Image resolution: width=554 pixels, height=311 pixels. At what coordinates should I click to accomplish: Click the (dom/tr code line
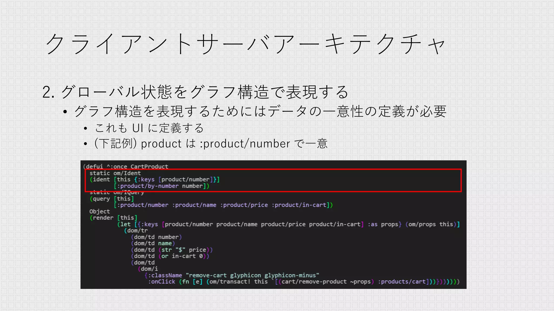(136, 231)
